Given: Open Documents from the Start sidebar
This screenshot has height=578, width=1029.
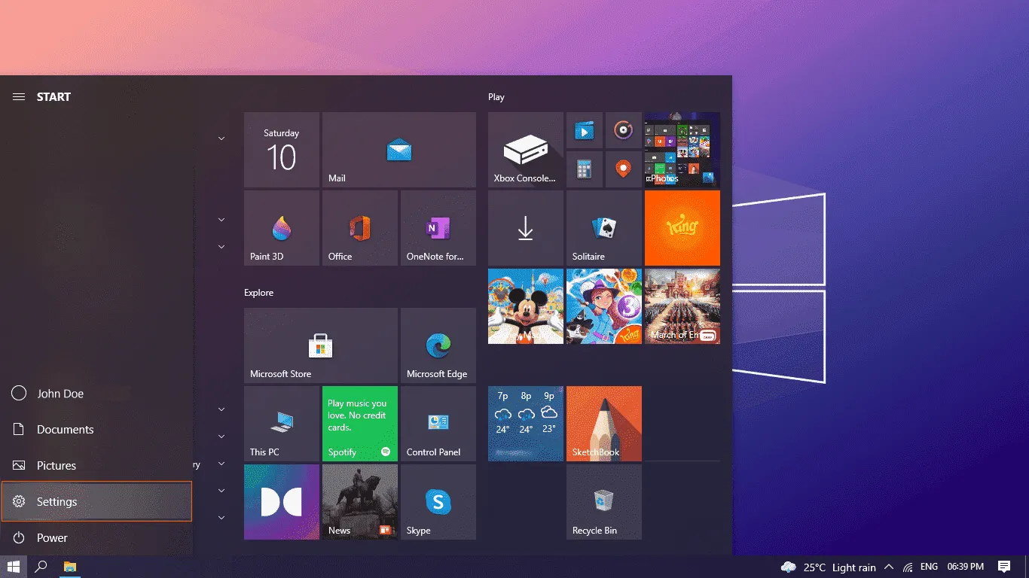Looking at the screenshot, I should point(96,430).
